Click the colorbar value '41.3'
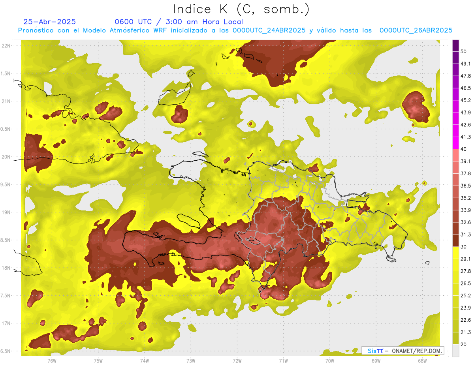This screenshot has width=474, height=366. tap(466, 137)
